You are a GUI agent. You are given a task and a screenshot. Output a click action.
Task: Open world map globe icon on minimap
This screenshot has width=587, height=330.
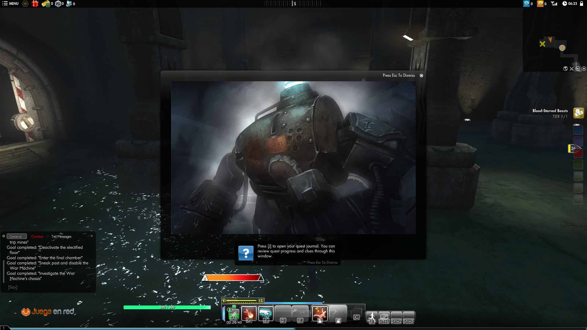click(565, 69)
